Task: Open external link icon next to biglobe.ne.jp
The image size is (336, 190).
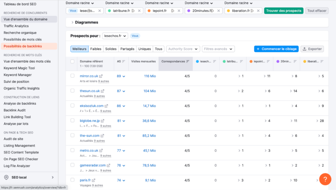Action: tap(102, 121)
